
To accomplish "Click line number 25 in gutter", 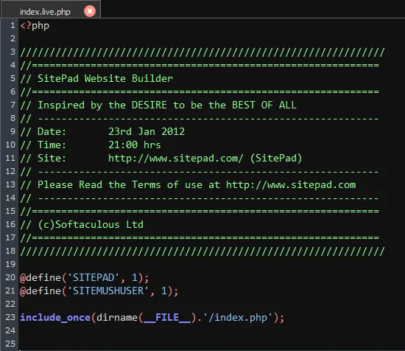I will (10, 344).
